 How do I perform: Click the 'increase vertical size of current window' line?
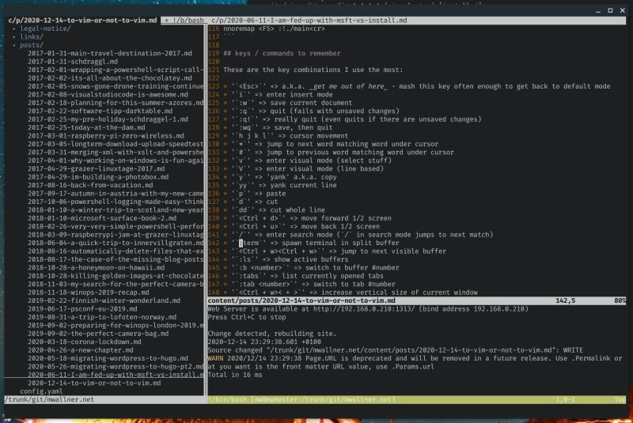coord(351,293)
